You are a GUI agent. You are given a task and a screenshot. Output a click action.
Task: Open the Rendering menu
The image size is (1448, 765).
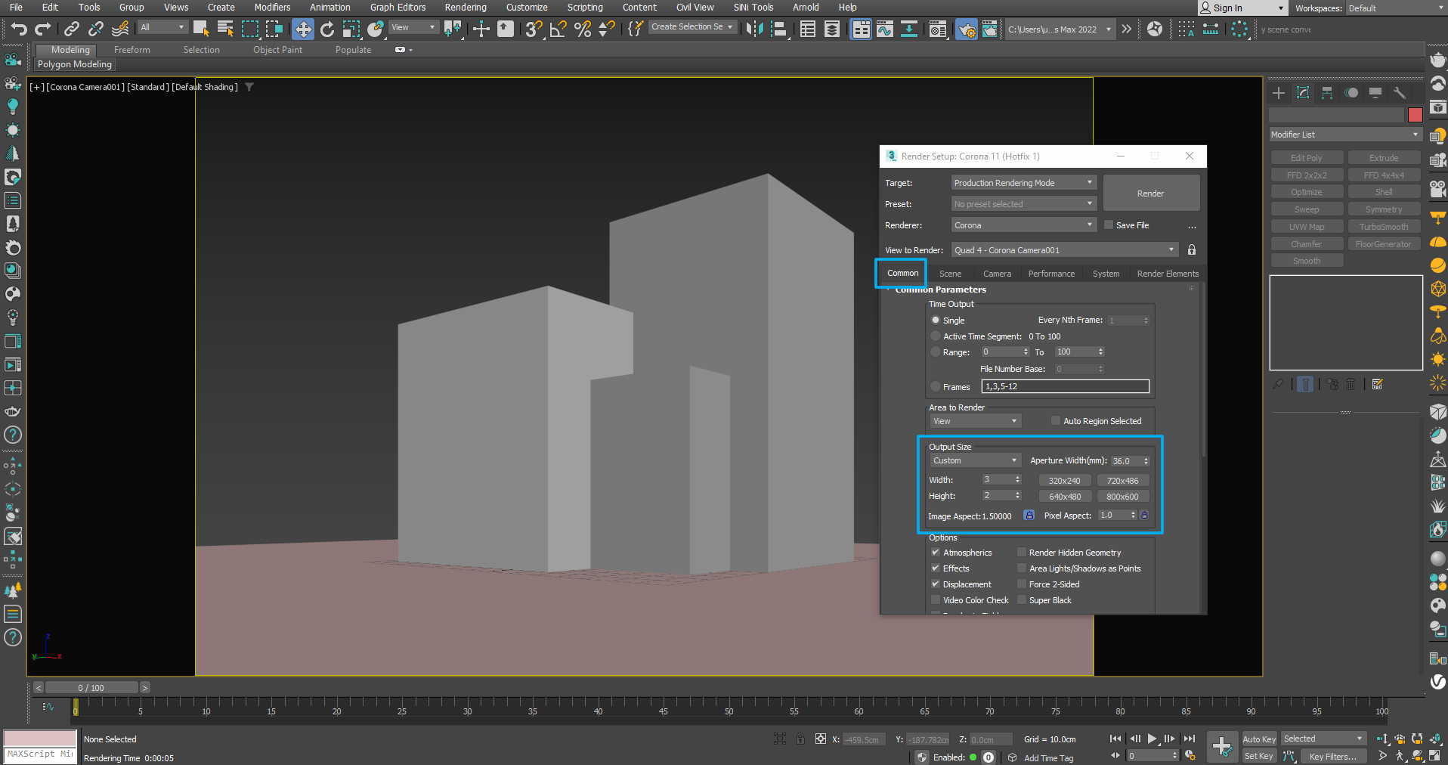coord(465,8)
